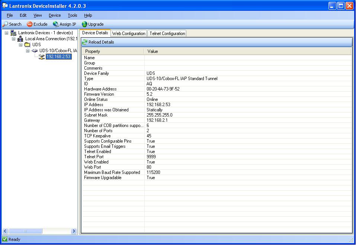Viewport: 356px width, 245px height.
Task: Click the Reload Details refresh icon
Action: (x=85, y=42)
